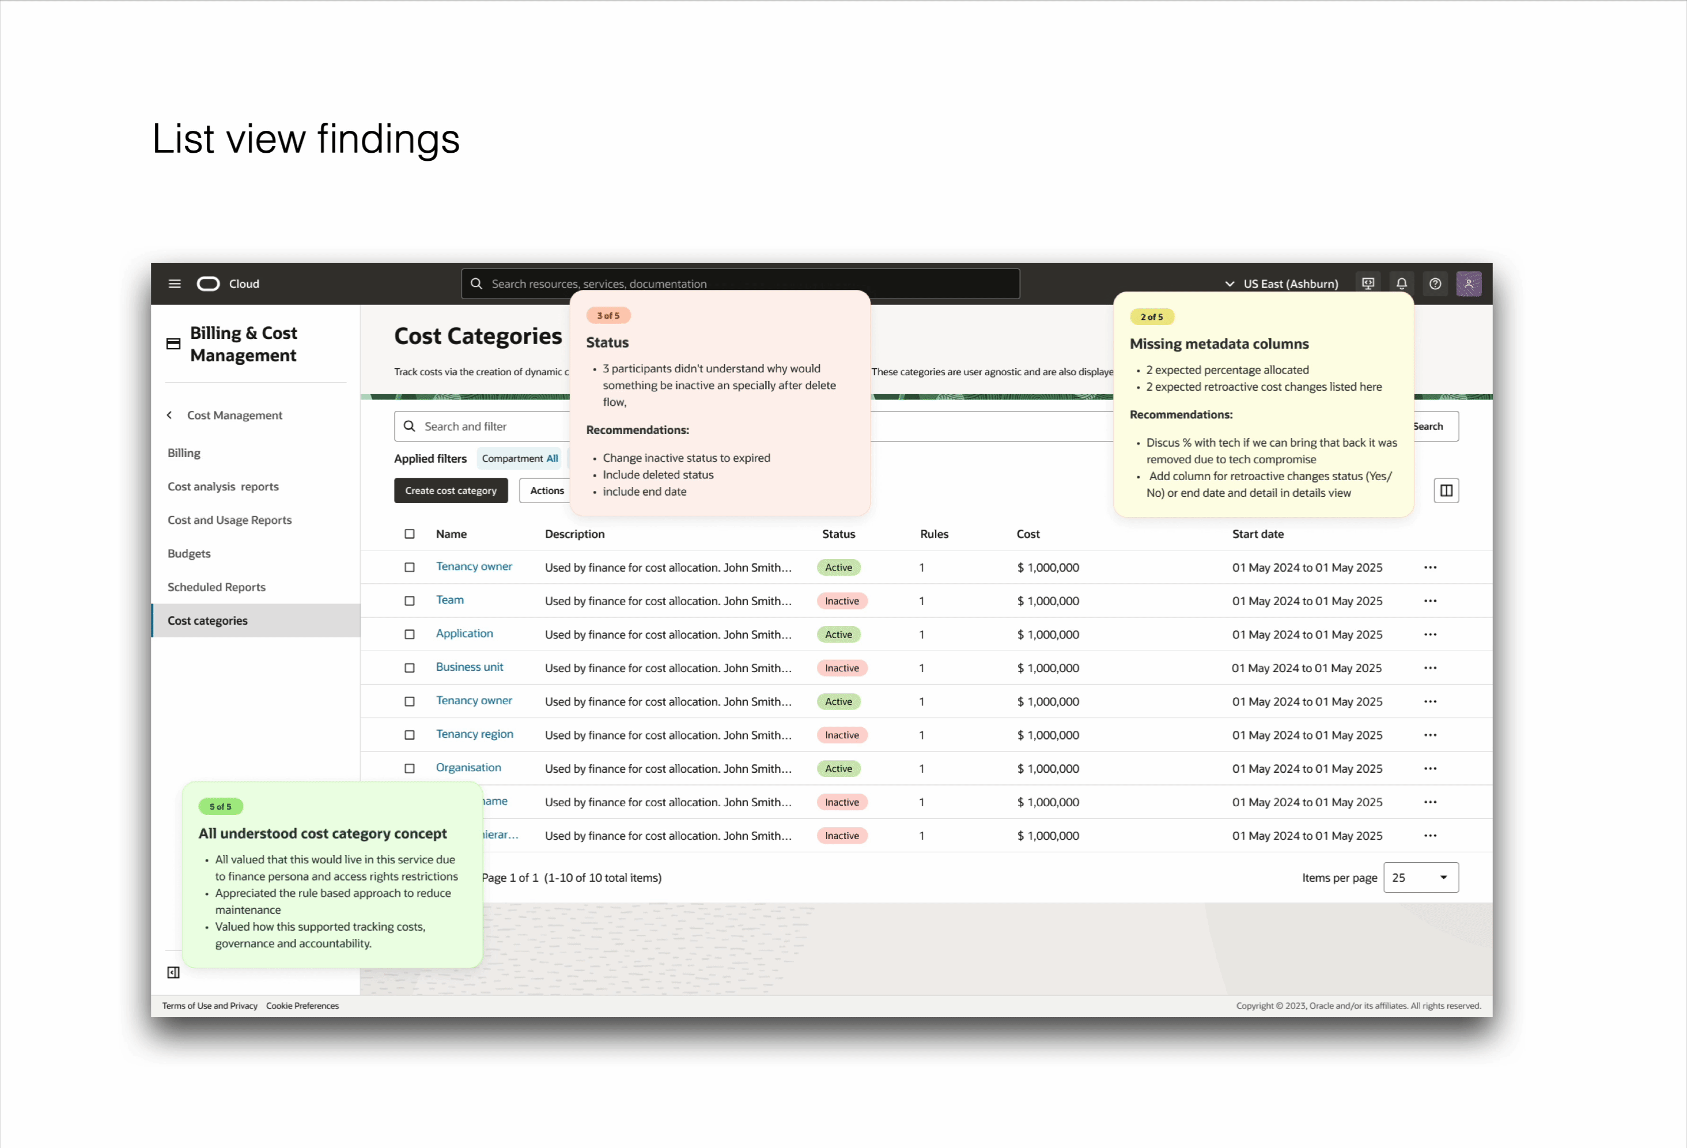Viewport: 1687px width, 1148px height.
Task: Click the search magnifier in top bar
Action: pos(476,283)
